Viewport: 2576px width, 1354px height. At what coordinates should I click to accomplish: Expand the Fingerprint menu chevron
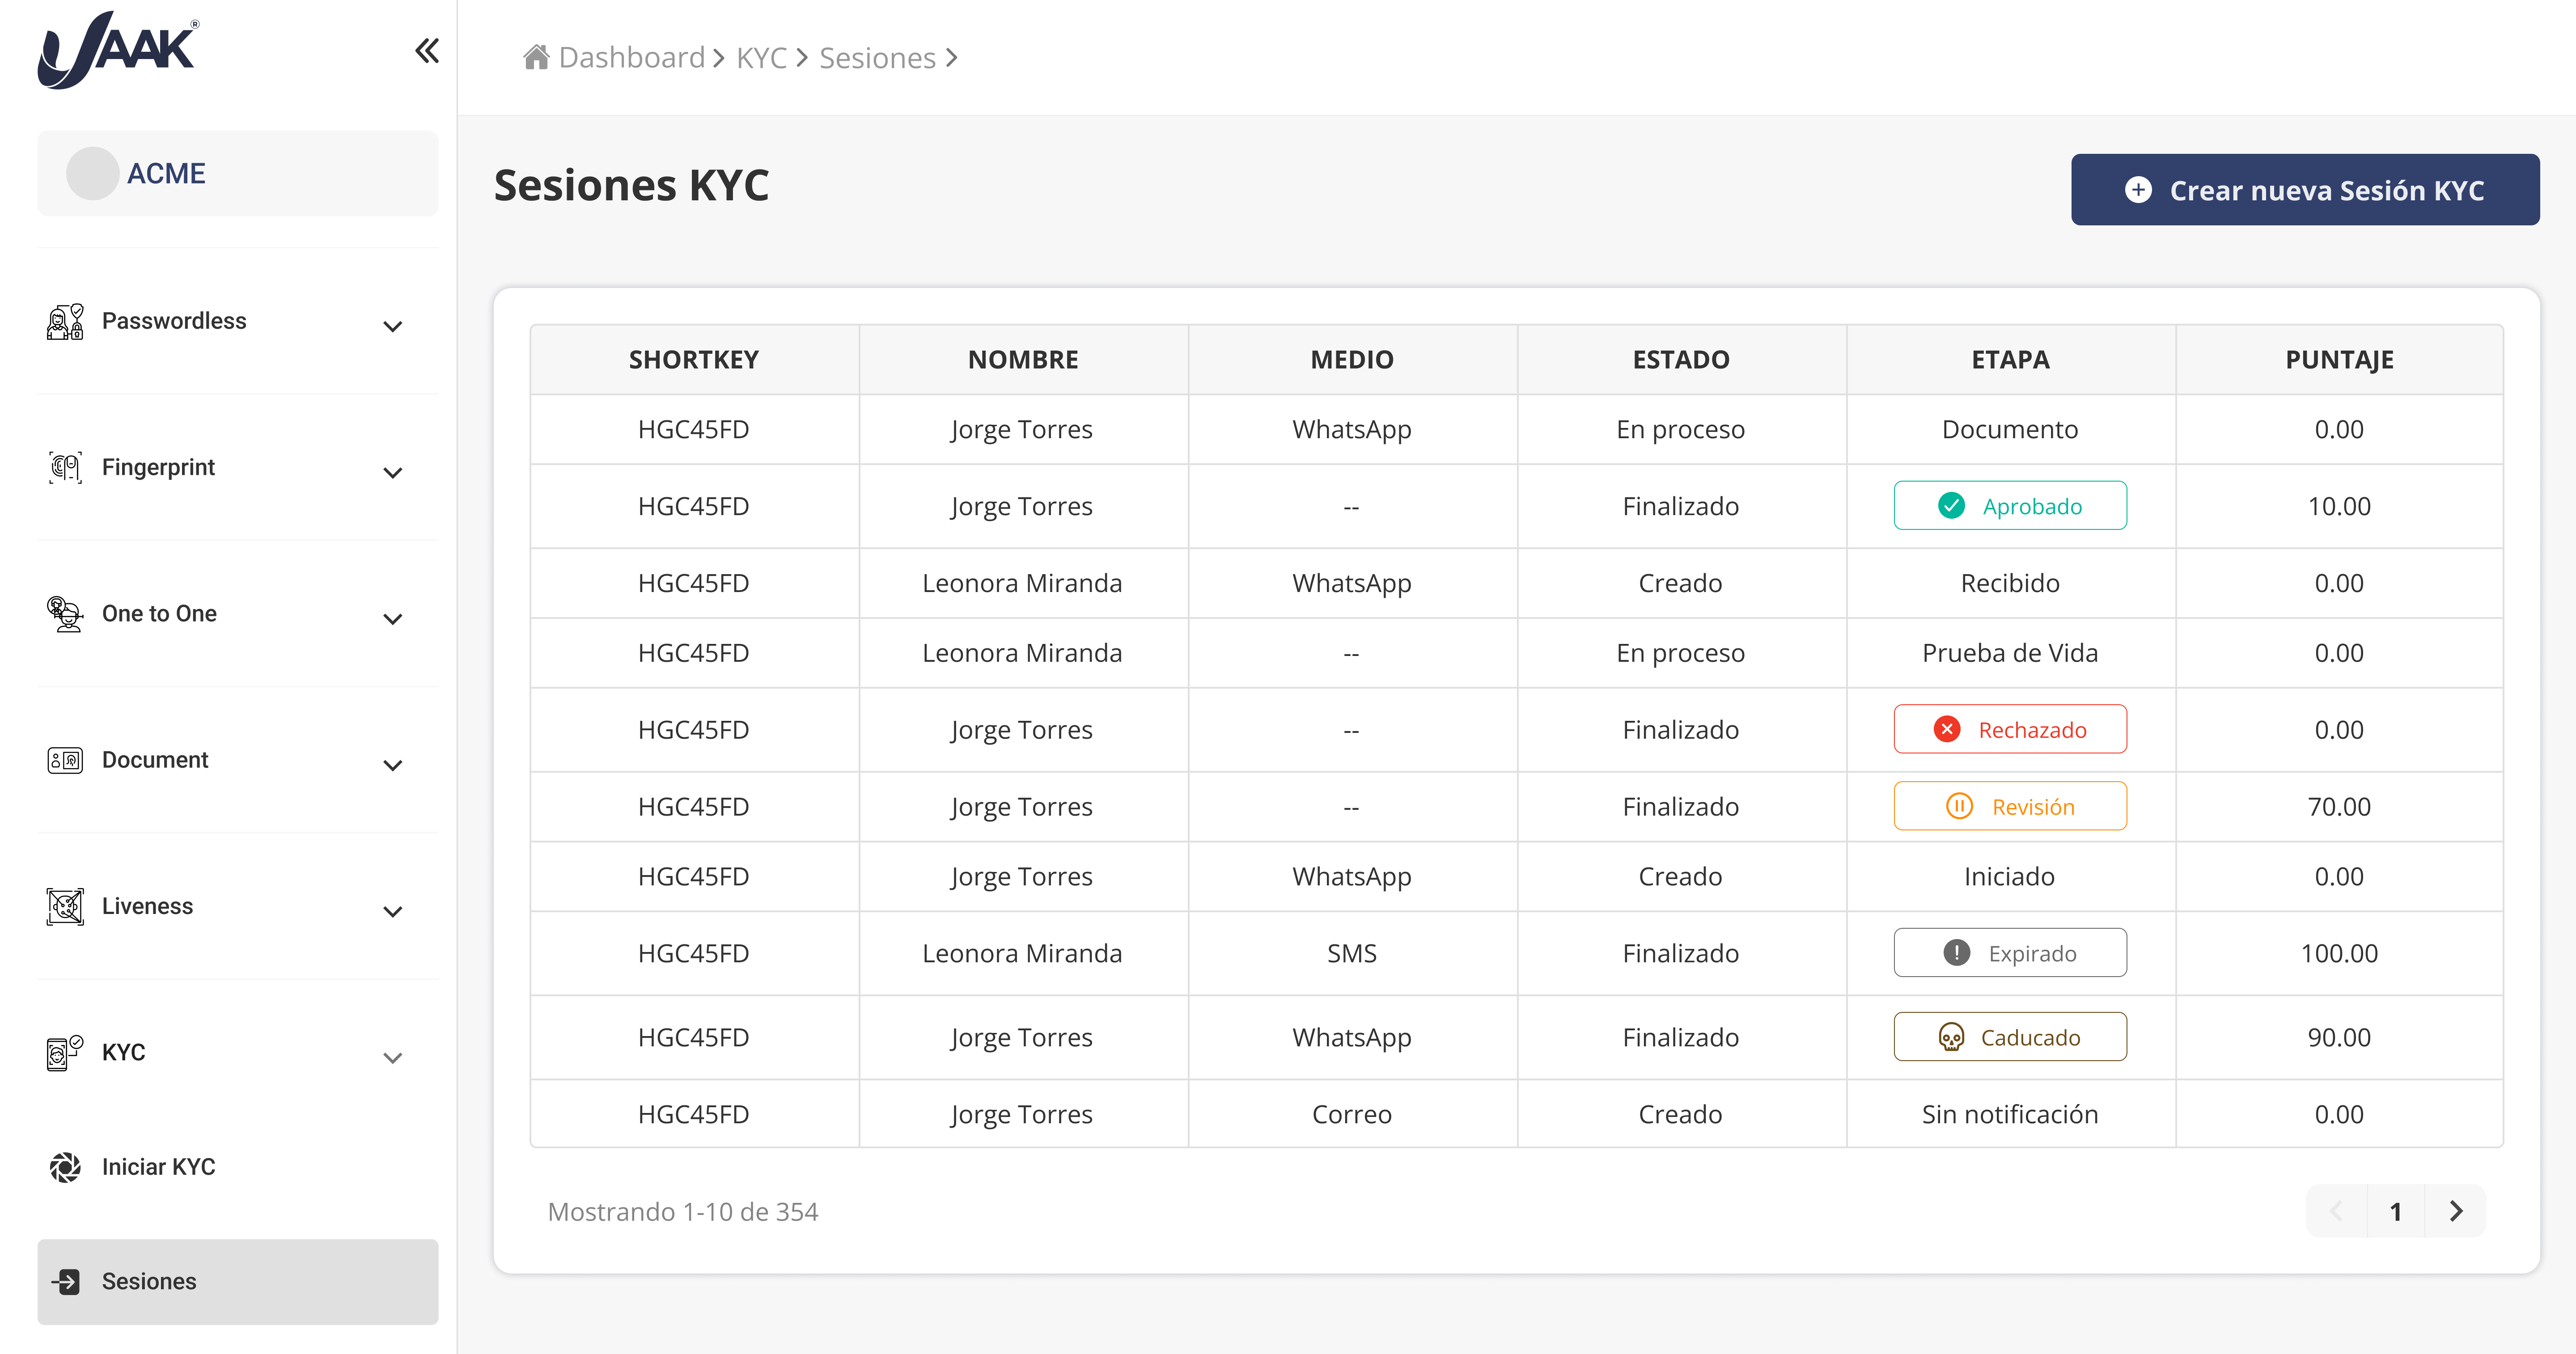[x=393, y=472]
